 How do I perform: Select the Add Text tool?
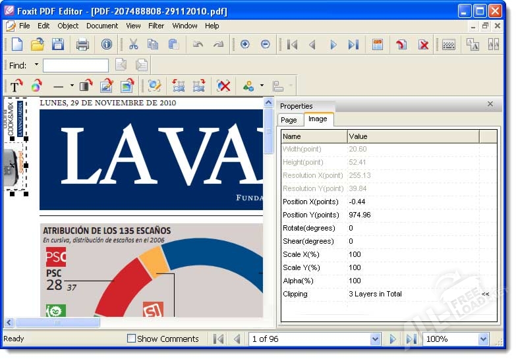(16, 86)
